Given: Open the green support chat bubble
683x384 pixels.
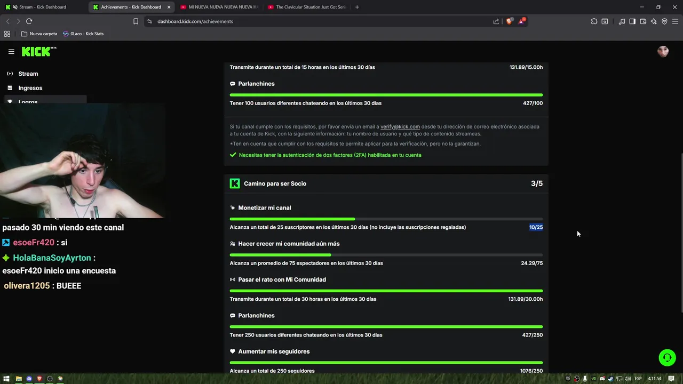Looking at the screenshot, I should pyautogui.click(x=667, y=357).
